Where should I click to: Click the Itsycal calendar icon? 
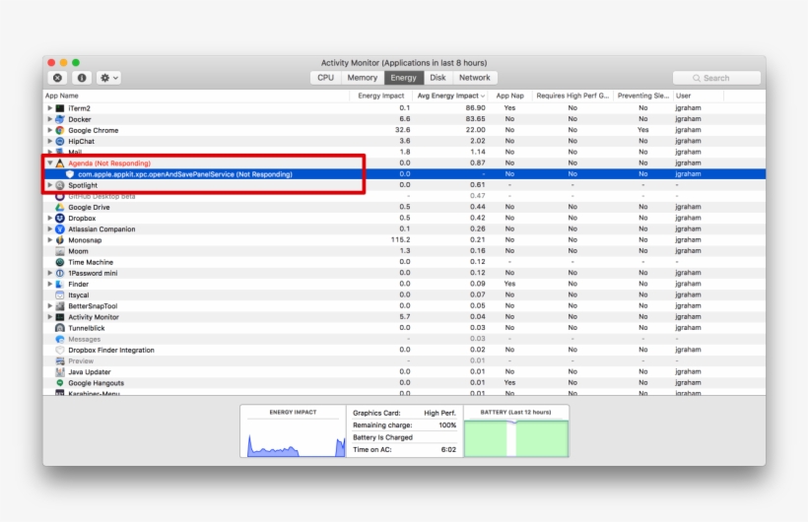coord(60,294)
